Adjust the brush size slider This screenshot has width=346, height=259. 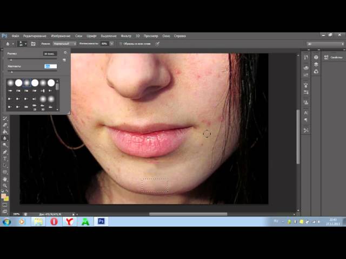click(32, 60)
